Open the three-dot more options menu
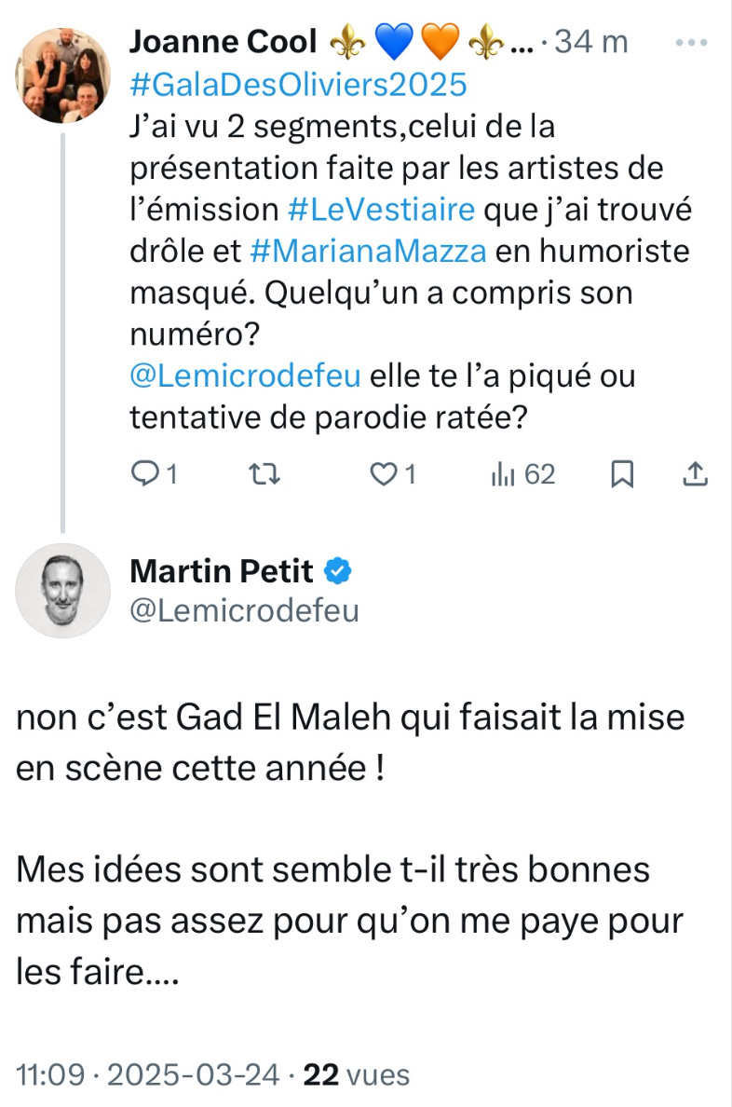 [x=691, y=42]
